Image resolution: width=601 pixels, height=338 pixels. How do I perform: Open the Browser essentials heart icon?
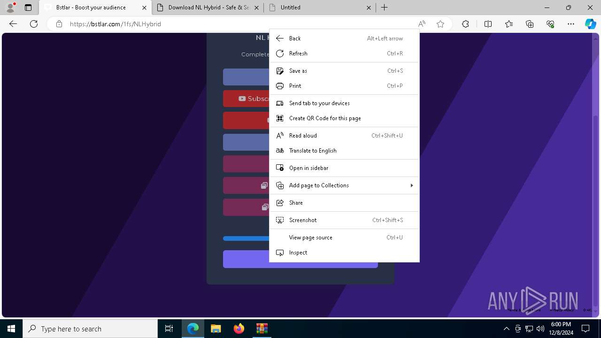[x=550, y=24]
